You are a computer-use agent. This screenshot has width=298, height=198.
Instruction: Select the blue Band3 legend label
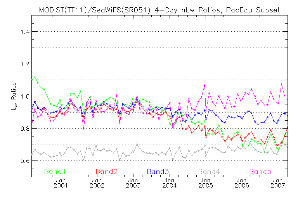coord(158,172)
